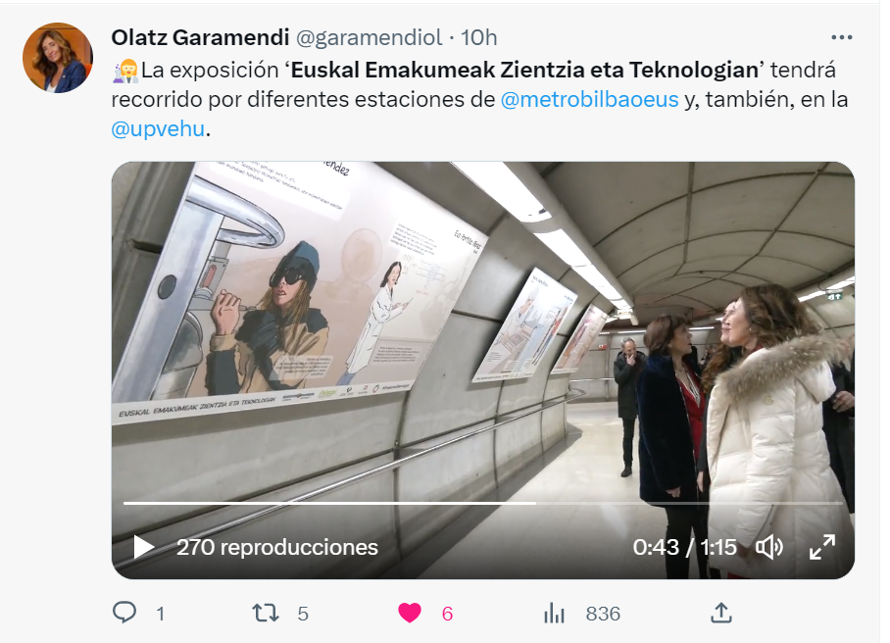The image size is (890, 643).
Task: Click the @garamendiol handle
Action: click(369, 37)
